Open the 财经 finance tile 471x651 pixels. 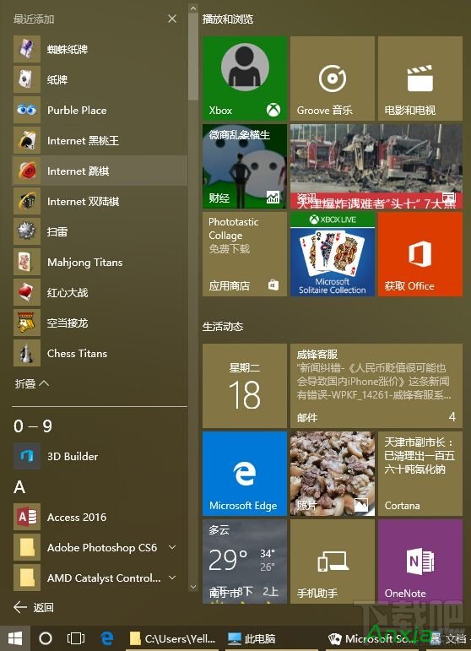tap(245, 166)
